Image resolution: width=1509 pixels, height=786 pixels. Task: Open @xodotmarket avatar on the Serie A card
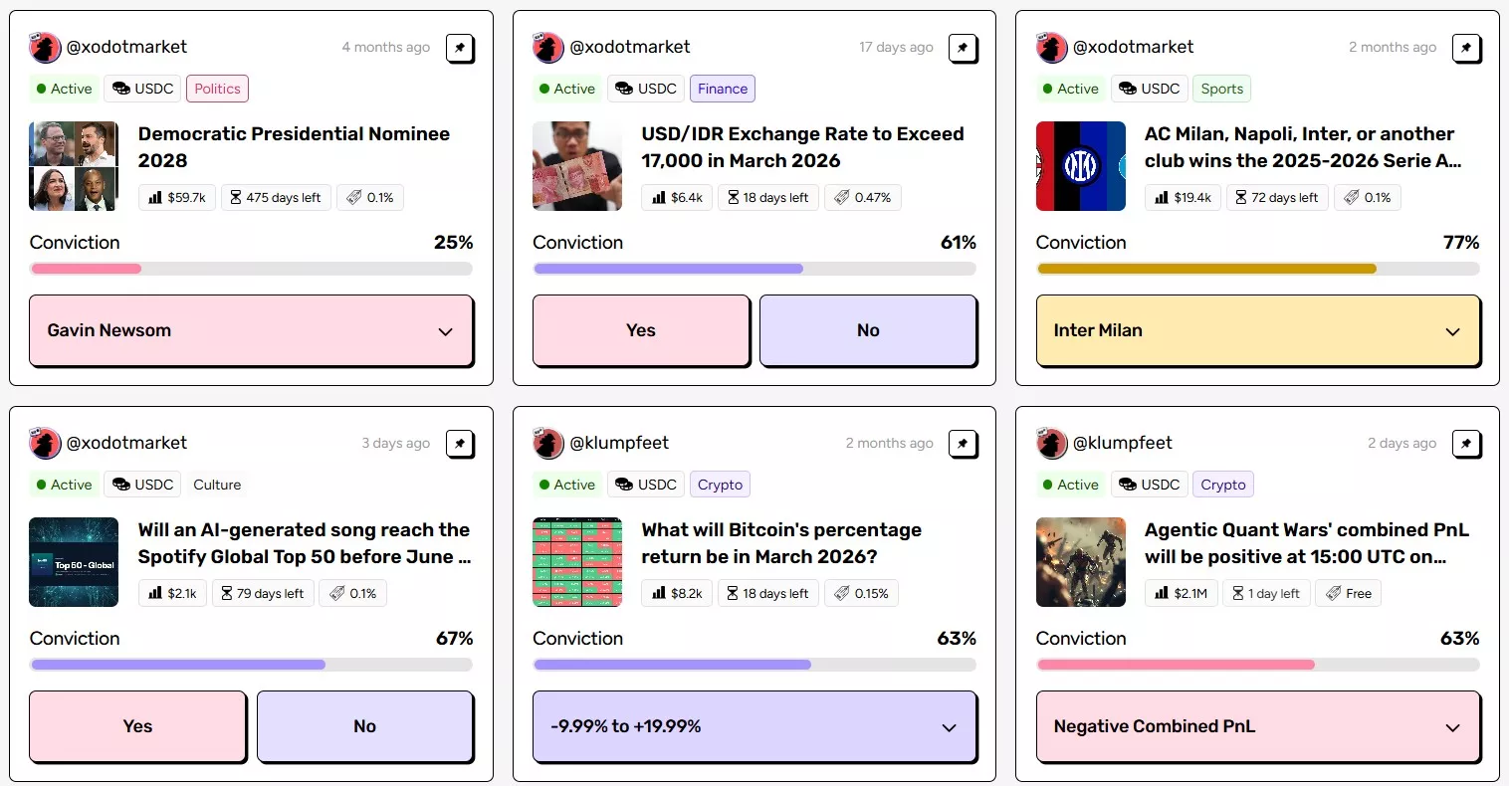point(1052,47)
